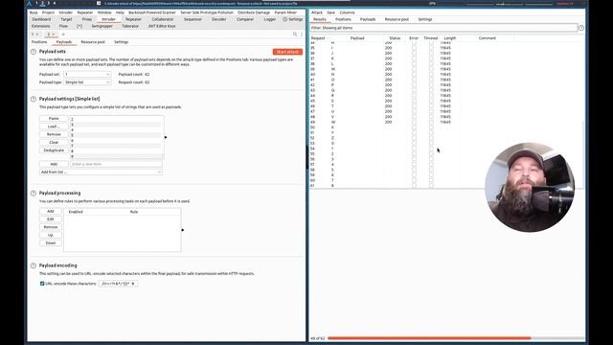The image size is (613, 345).
Task: Add a new Intruder tab with plus
Action: (63, 34)
